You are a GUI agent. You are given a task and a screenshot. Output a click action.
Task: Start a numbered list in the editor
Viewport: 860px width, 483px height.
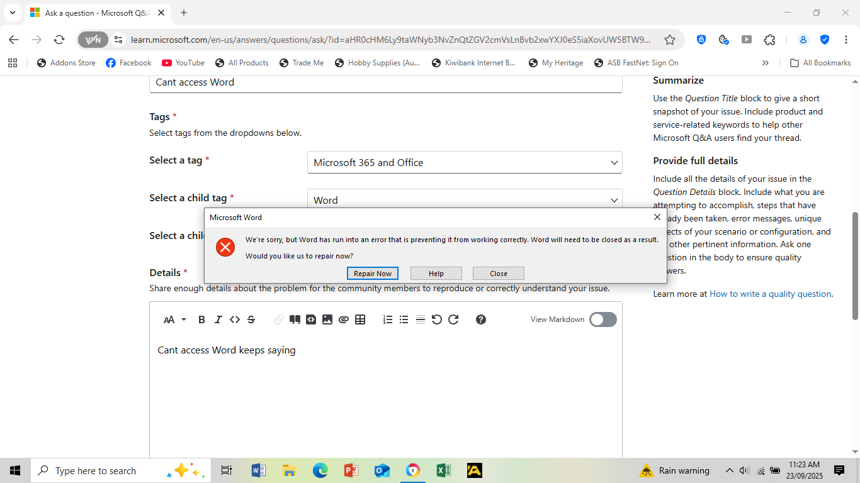[x=388, y=319]
